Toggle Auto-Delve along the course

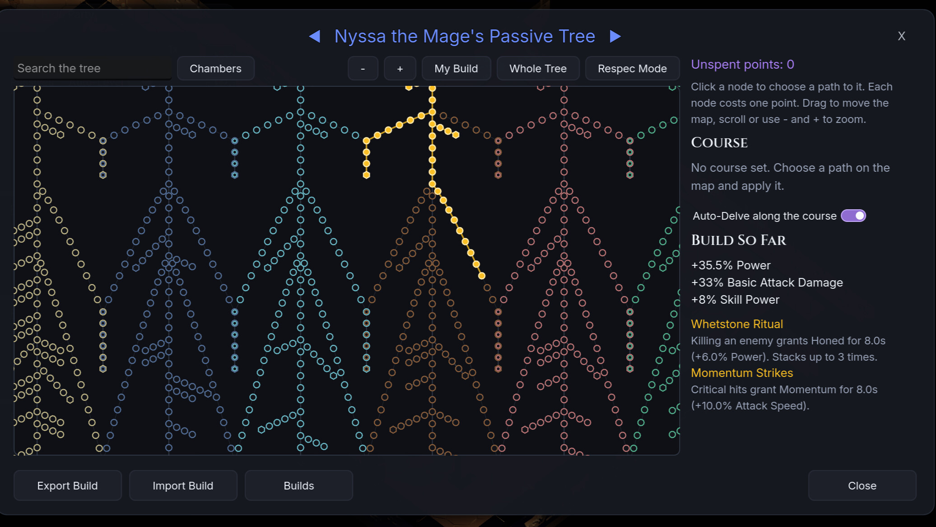(853, 216)
